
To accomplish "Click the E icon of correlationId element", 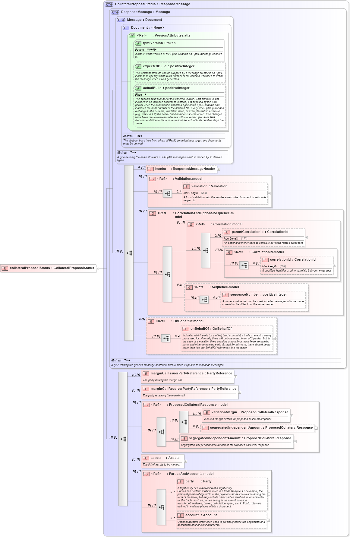I will pyautogui.click(x=265, y=260).
